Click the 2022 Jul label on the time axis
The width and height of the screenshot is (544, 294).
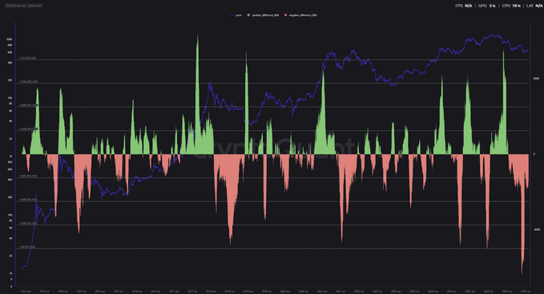(377, 292)
